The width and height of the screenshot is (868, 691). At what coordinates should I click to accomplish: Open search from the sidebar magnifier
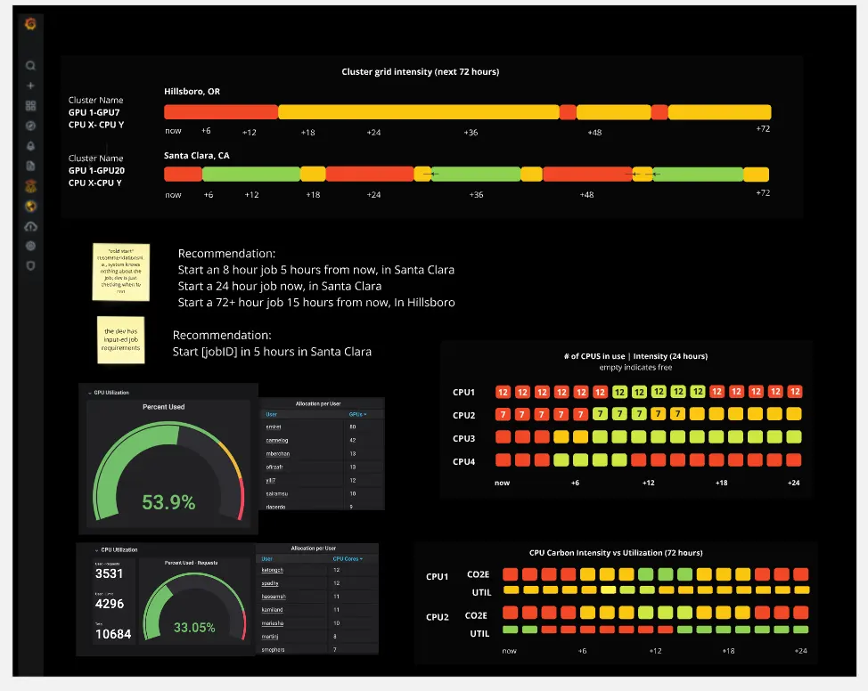pyautogui.click(x=30, y=66)
